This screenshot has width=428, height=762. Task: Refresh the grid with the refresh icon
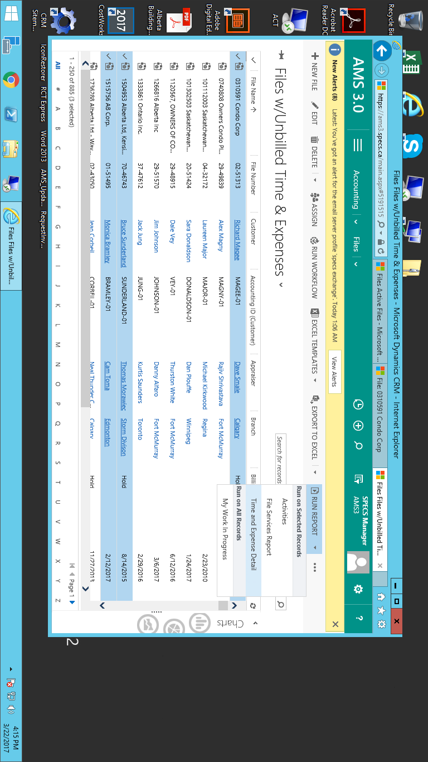click(x=252, y=605)
